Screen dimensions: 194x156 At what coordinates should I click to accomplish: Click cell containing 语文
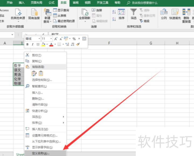pos(19,70)
